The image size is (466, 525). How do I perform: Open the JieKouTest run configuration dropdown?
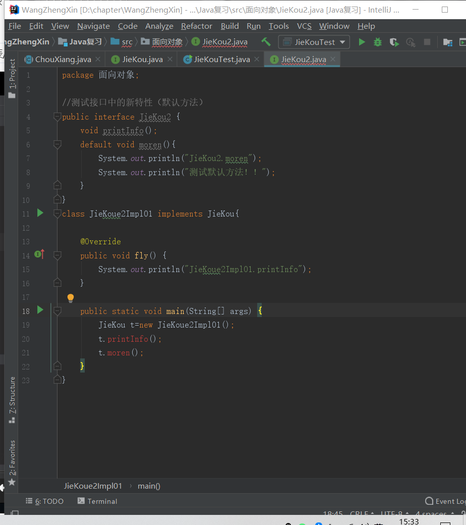point(314,42)
